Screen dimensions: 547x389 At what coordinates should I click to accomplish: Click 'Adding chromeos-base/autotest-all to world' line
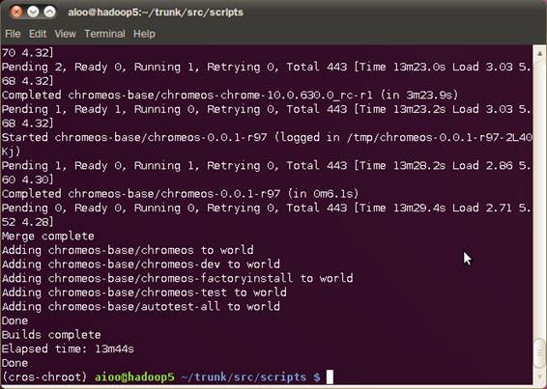[141, 306]
